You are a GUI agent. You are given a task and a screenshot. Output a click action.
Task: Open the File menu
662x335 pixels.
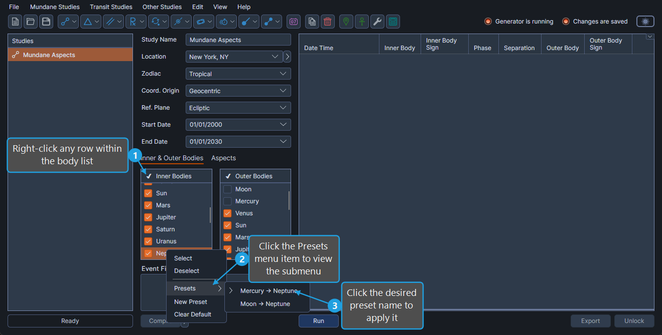point(14,7)
